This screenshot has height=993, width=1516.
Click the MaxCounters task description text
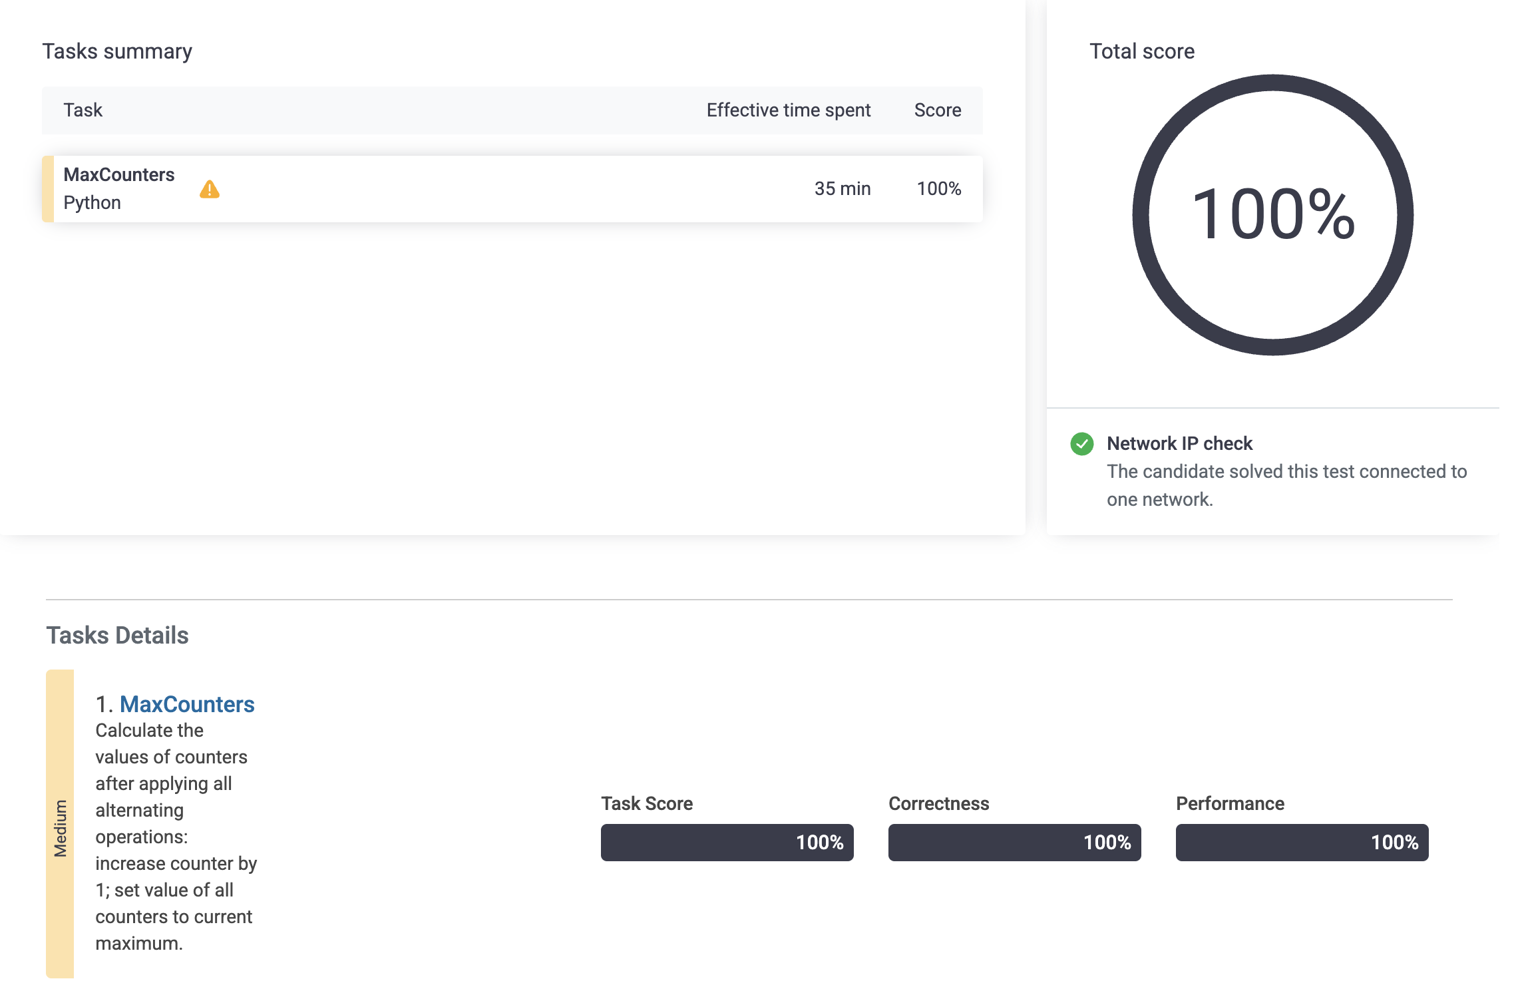(174, 837)
